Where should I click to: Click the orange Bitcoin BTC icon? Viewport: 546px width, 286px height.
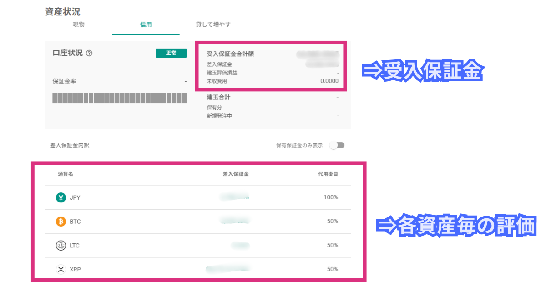pyautogui.click(x=61, y=222)
